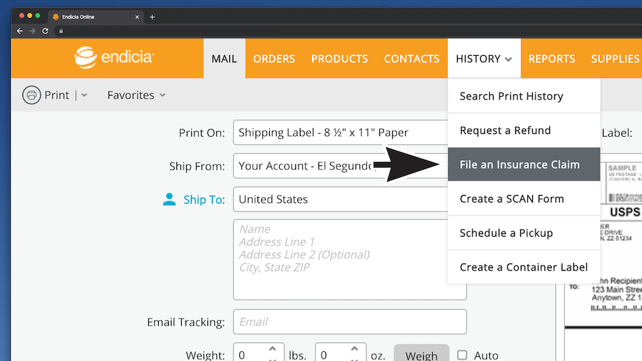Reload the page with refresh icon

45,31
